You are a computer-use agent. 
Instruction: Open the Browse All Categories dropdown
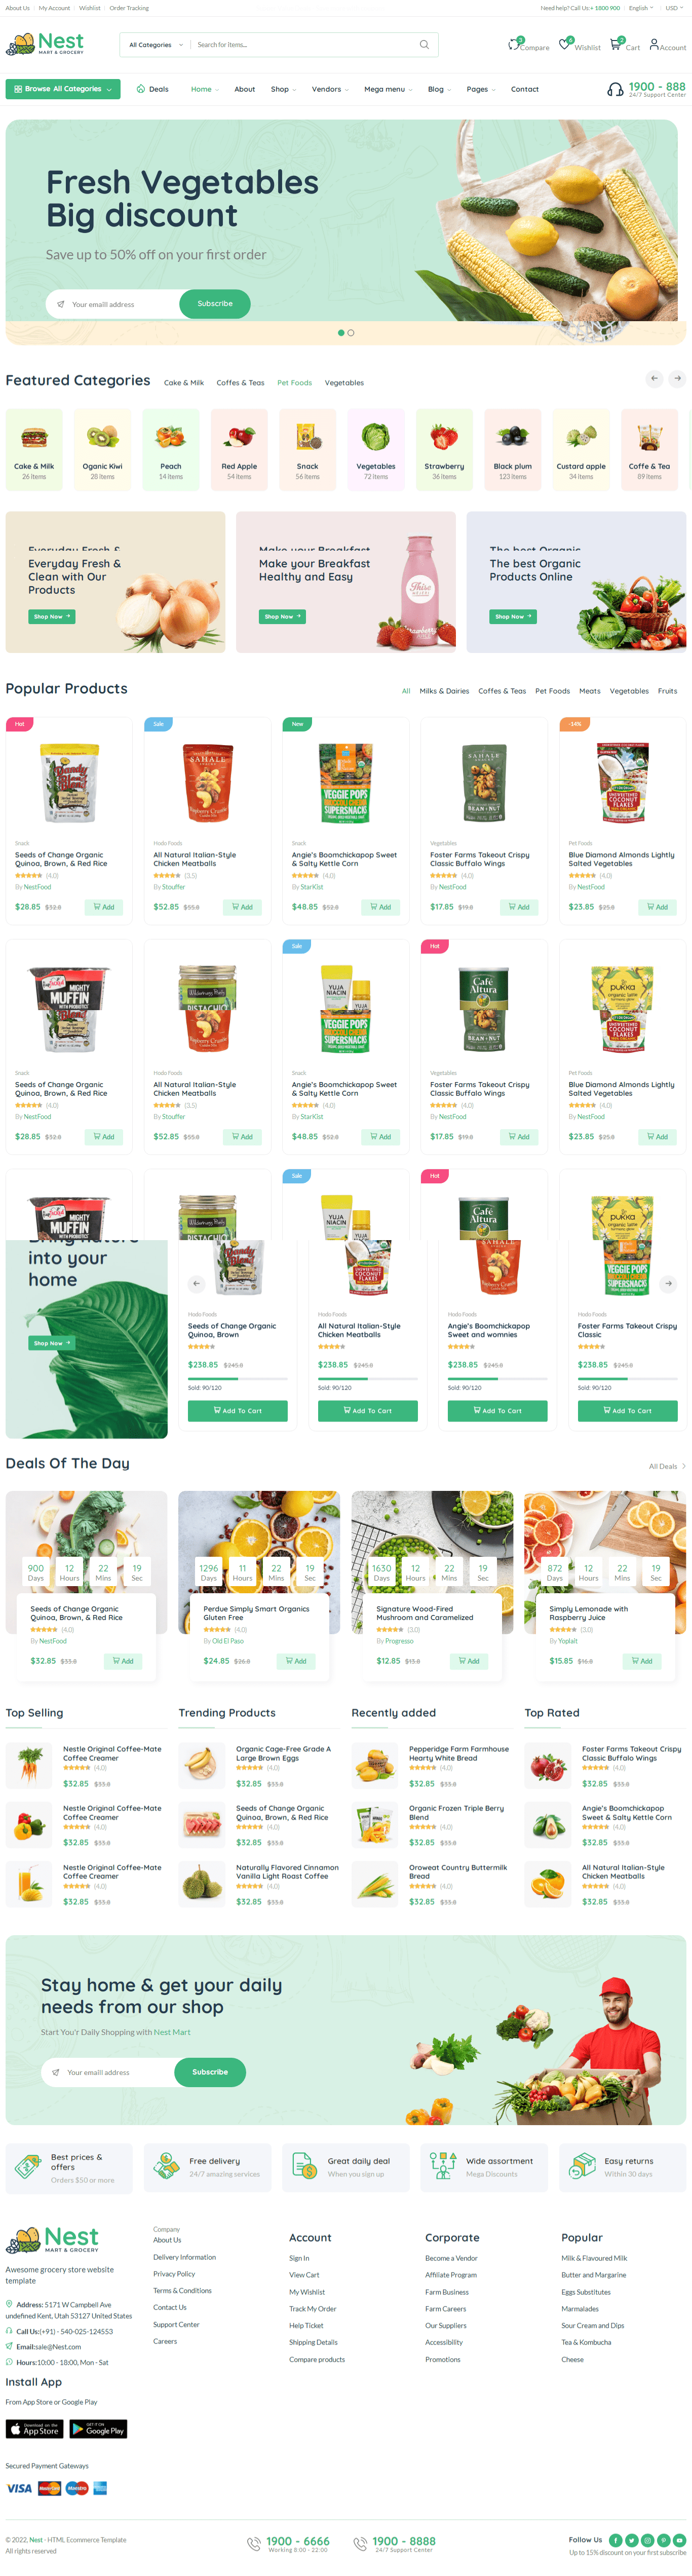(63, 89)
